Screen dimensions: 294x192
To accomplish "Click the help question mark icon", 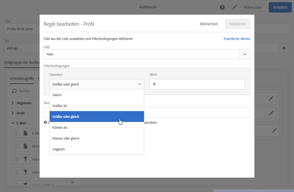I will (222, 7).
